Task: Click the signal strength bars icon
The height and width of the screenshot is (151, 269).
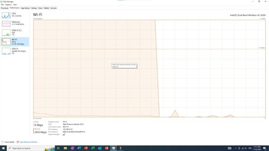Action: coord(64,134)
